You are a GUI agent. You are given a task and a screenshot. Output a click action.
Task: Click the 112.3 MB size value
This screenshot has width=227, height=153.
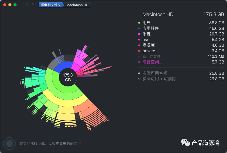pos(216,56)
